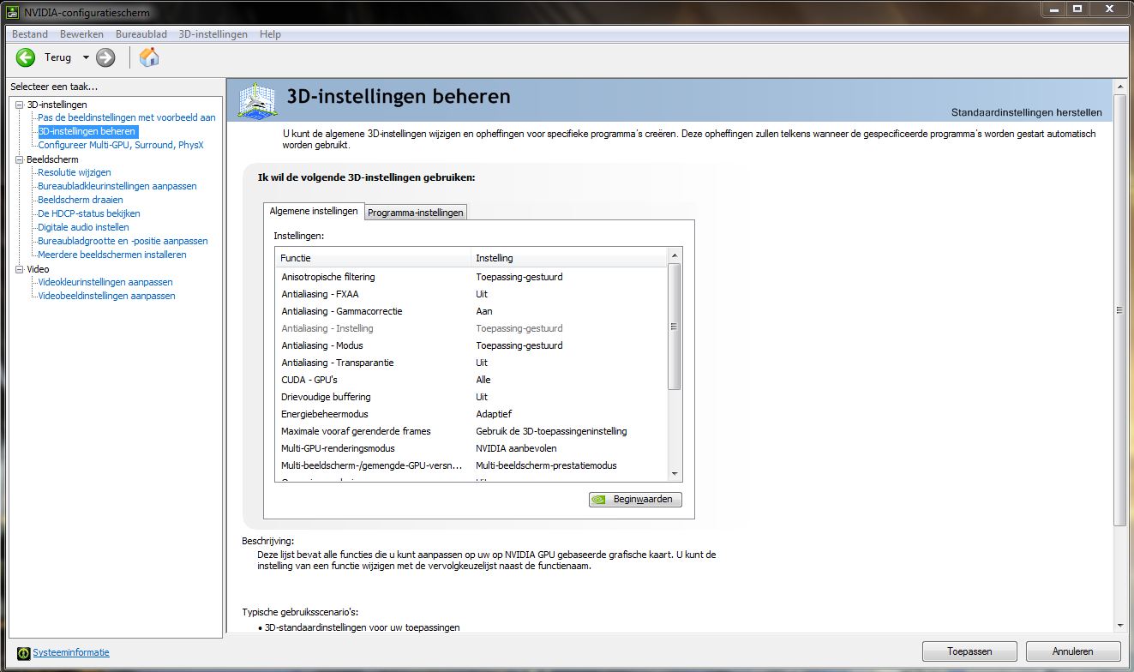The width and height of the screenshot is (1134, 672).
Task: Click the NVIDIA title bar application icon
Action: pyautogui.click(x=14, y=12)
